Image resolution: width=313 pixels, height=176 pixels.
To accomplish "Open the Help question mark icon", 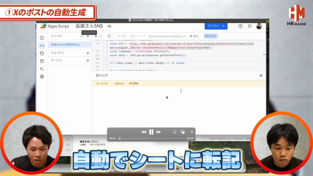I will pos(240,26).
